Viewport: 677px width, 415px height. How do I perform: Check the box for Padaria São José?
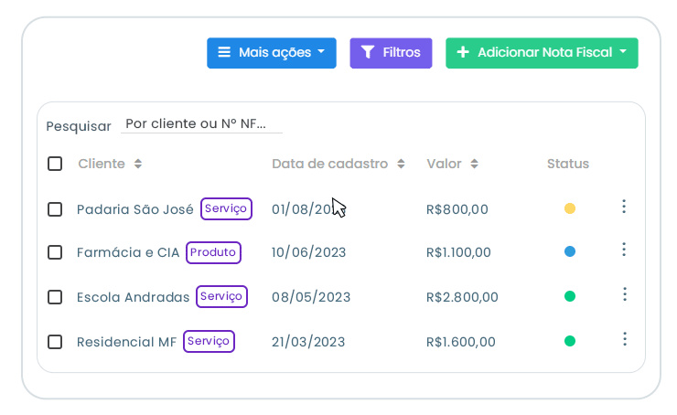click(x=55, y=209)
